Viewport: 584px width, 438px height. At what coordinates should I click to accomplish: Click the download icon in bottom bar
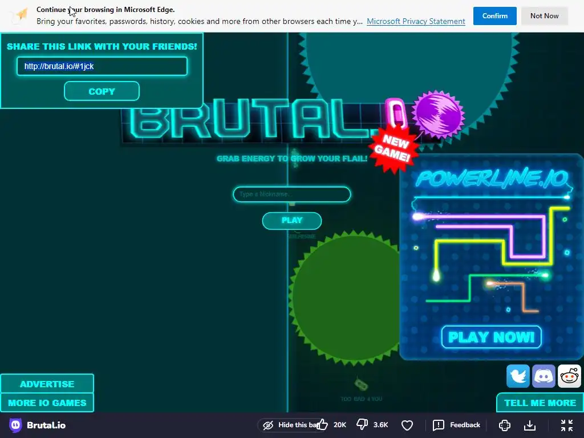coord(530,425)
